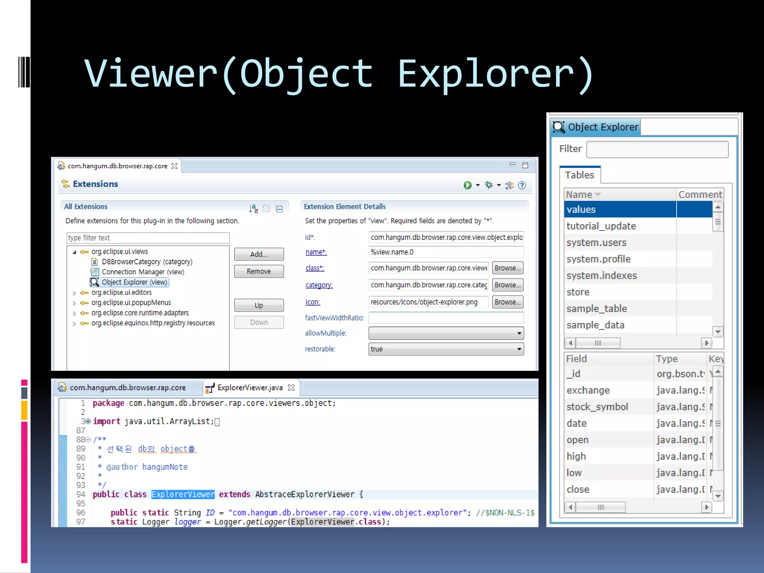Click the Debug bug icon
Viewport: 764px width, 573px height.
(x=489, y=185)
